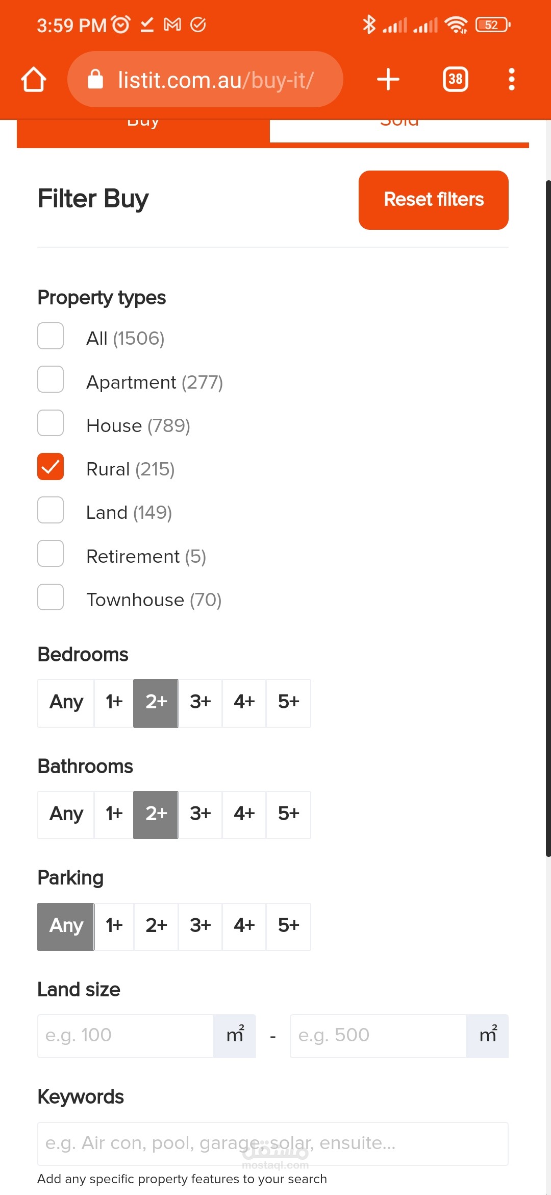Viewport: 551px width, 1195px height.
Task: Open the tab switcher showing 38 tabs
Action: pos(455,80)
